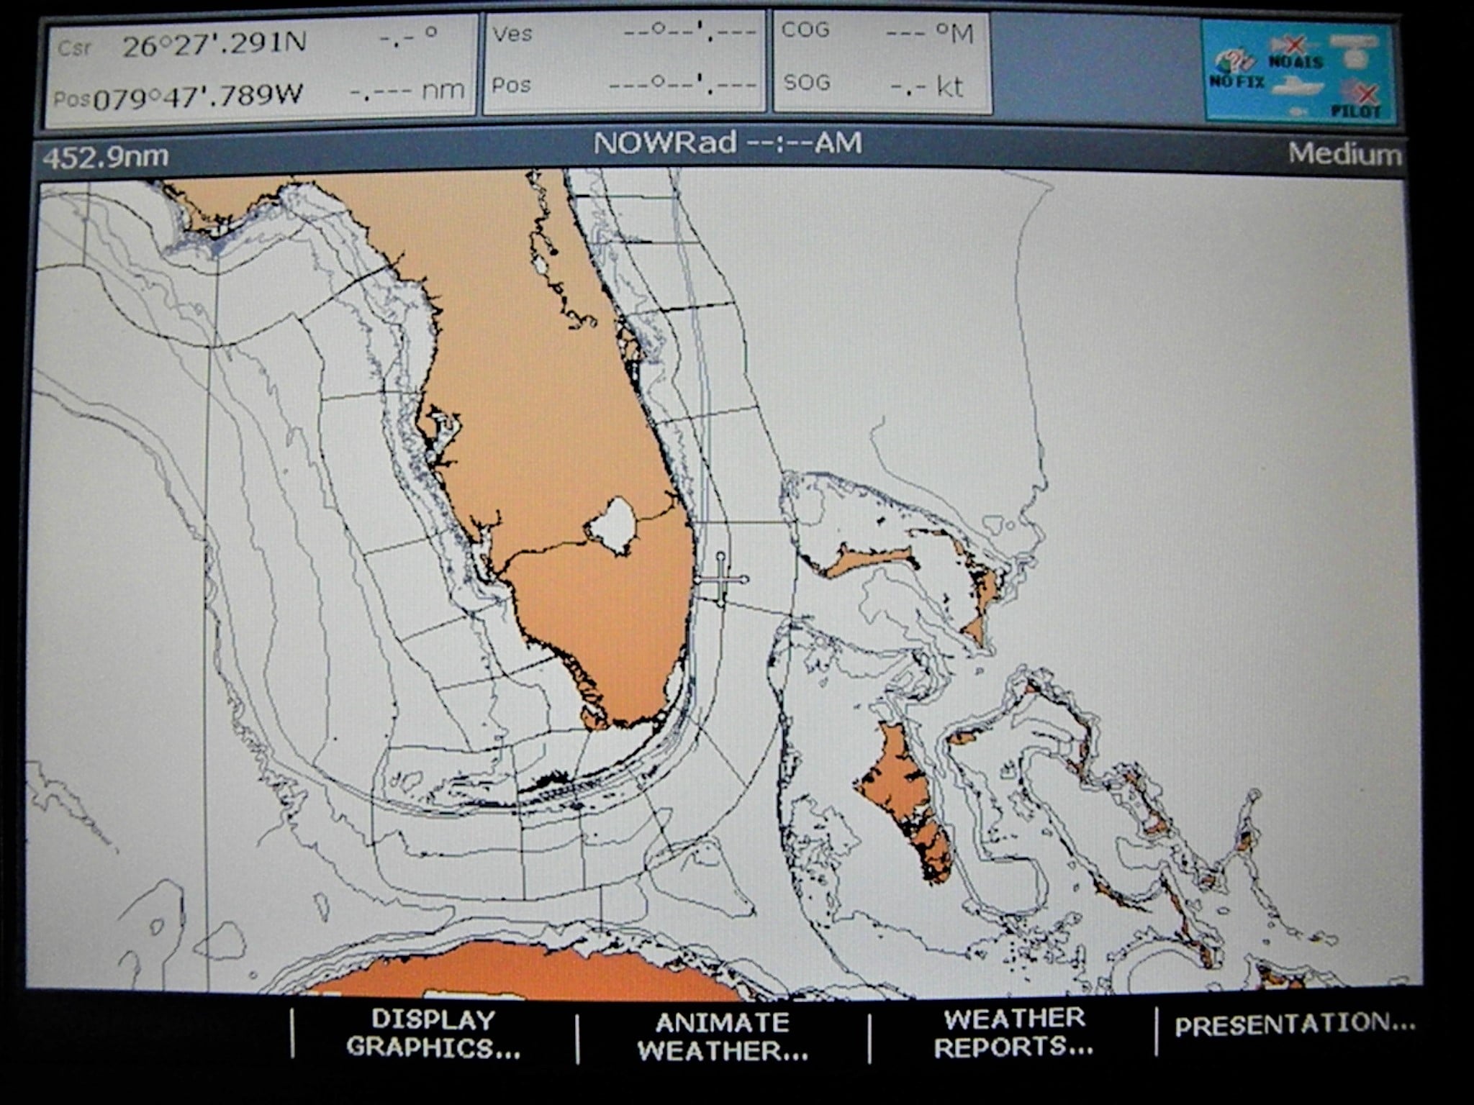Open the DISPLAY GRAPHICS softkey menu
This screenshot has width=1474, height=1105.
click(434, 1033)
